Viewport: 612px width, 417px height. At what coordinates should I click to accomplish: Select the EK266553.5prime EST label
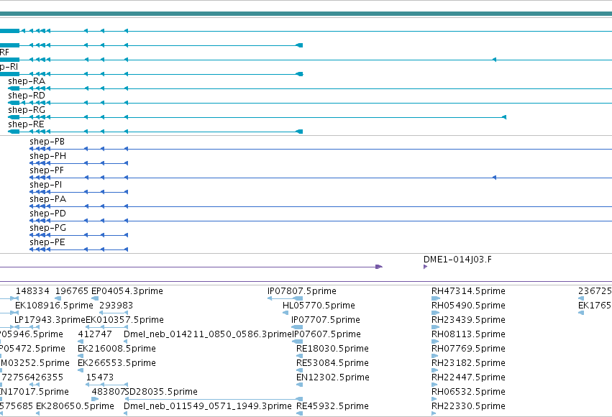tap(117, 363)
